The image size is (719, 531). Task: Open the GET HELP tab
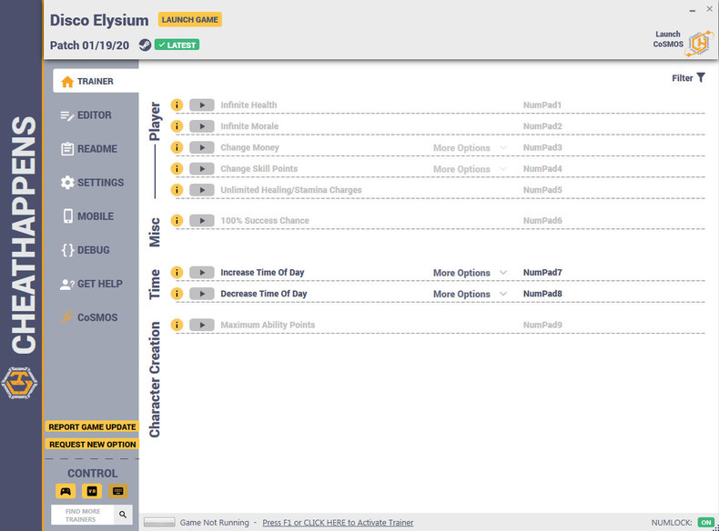(x=91, y=284)
